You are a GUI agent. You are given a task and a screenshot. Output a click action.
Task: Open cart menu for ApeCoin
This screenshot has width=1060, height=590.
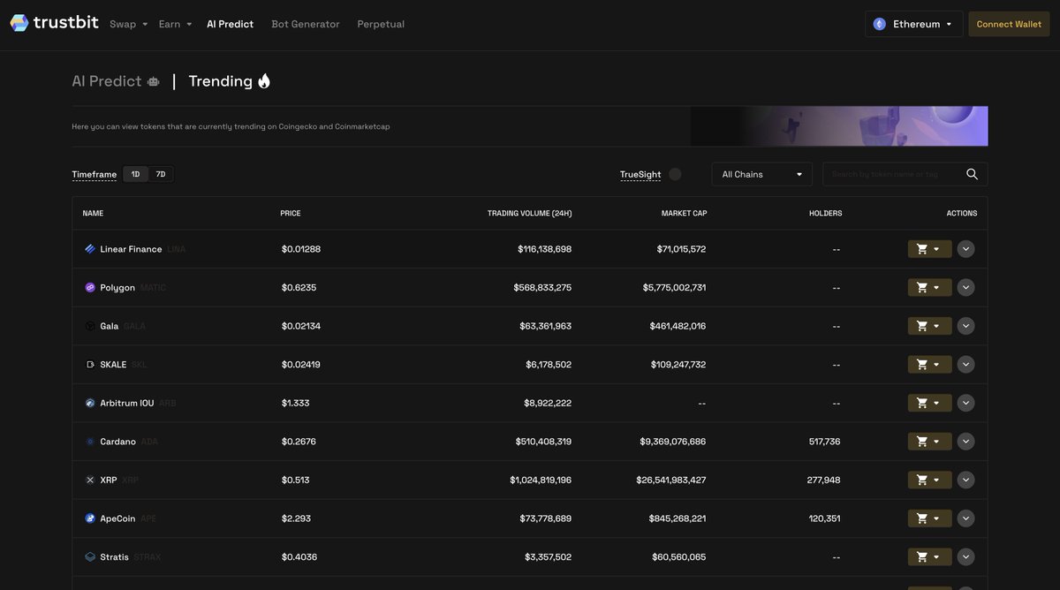point(929,518)
